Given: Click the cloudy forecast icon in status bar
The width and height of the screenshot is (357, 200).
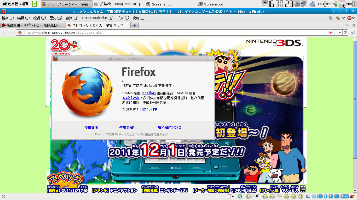Looking at the screenshot, I should click(x=279, y=196).
